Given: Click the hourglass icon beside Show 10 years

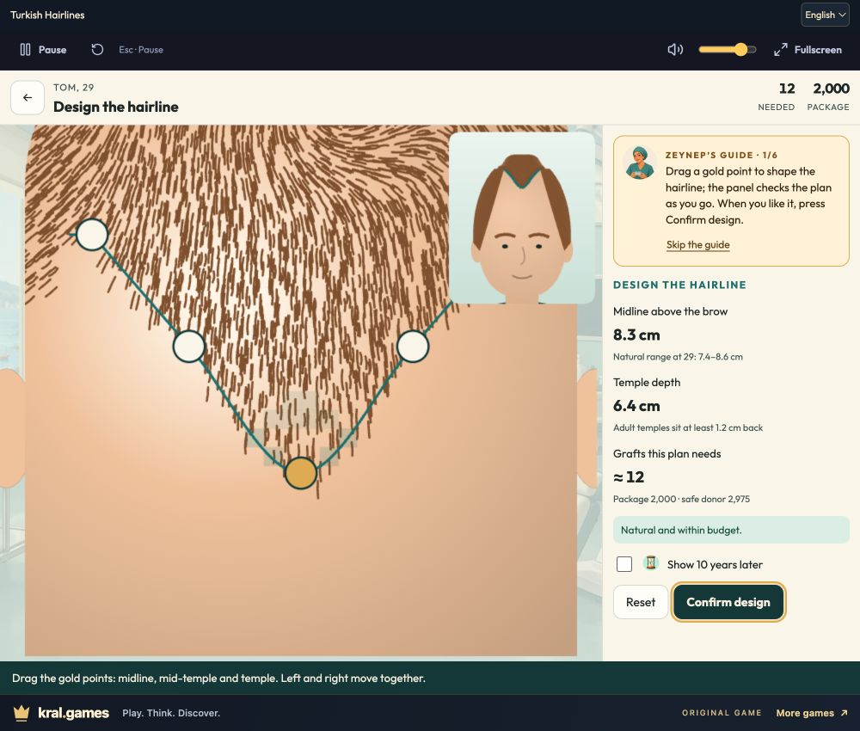Looking at the screenshot, I should pyautogui.click(x=650, y=563).
